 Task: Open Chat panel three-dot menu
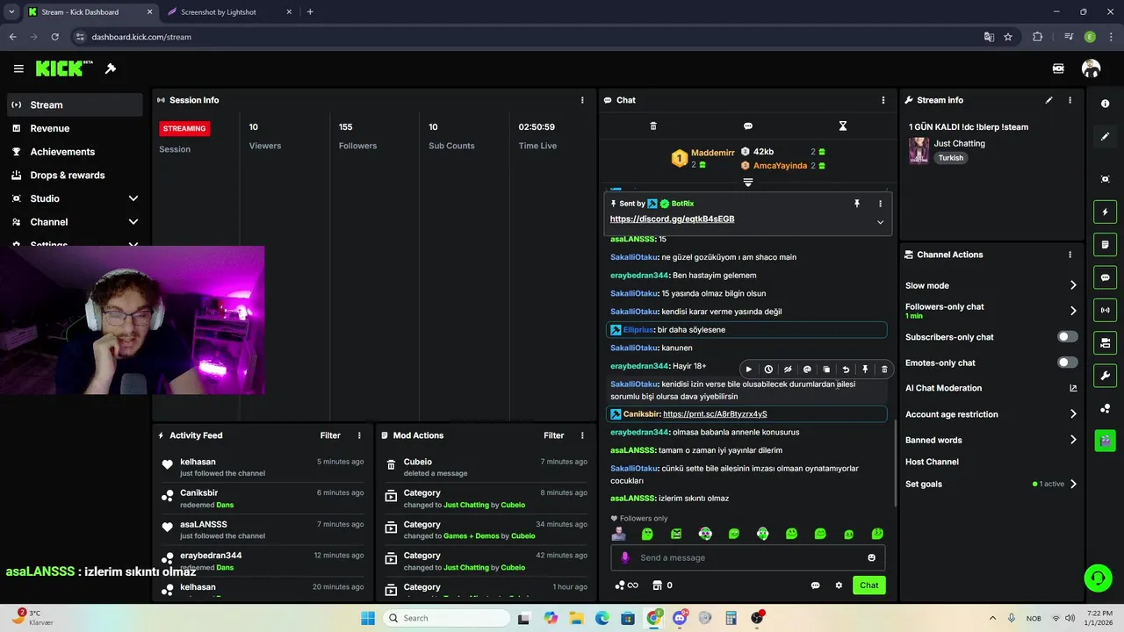[883, 100]
